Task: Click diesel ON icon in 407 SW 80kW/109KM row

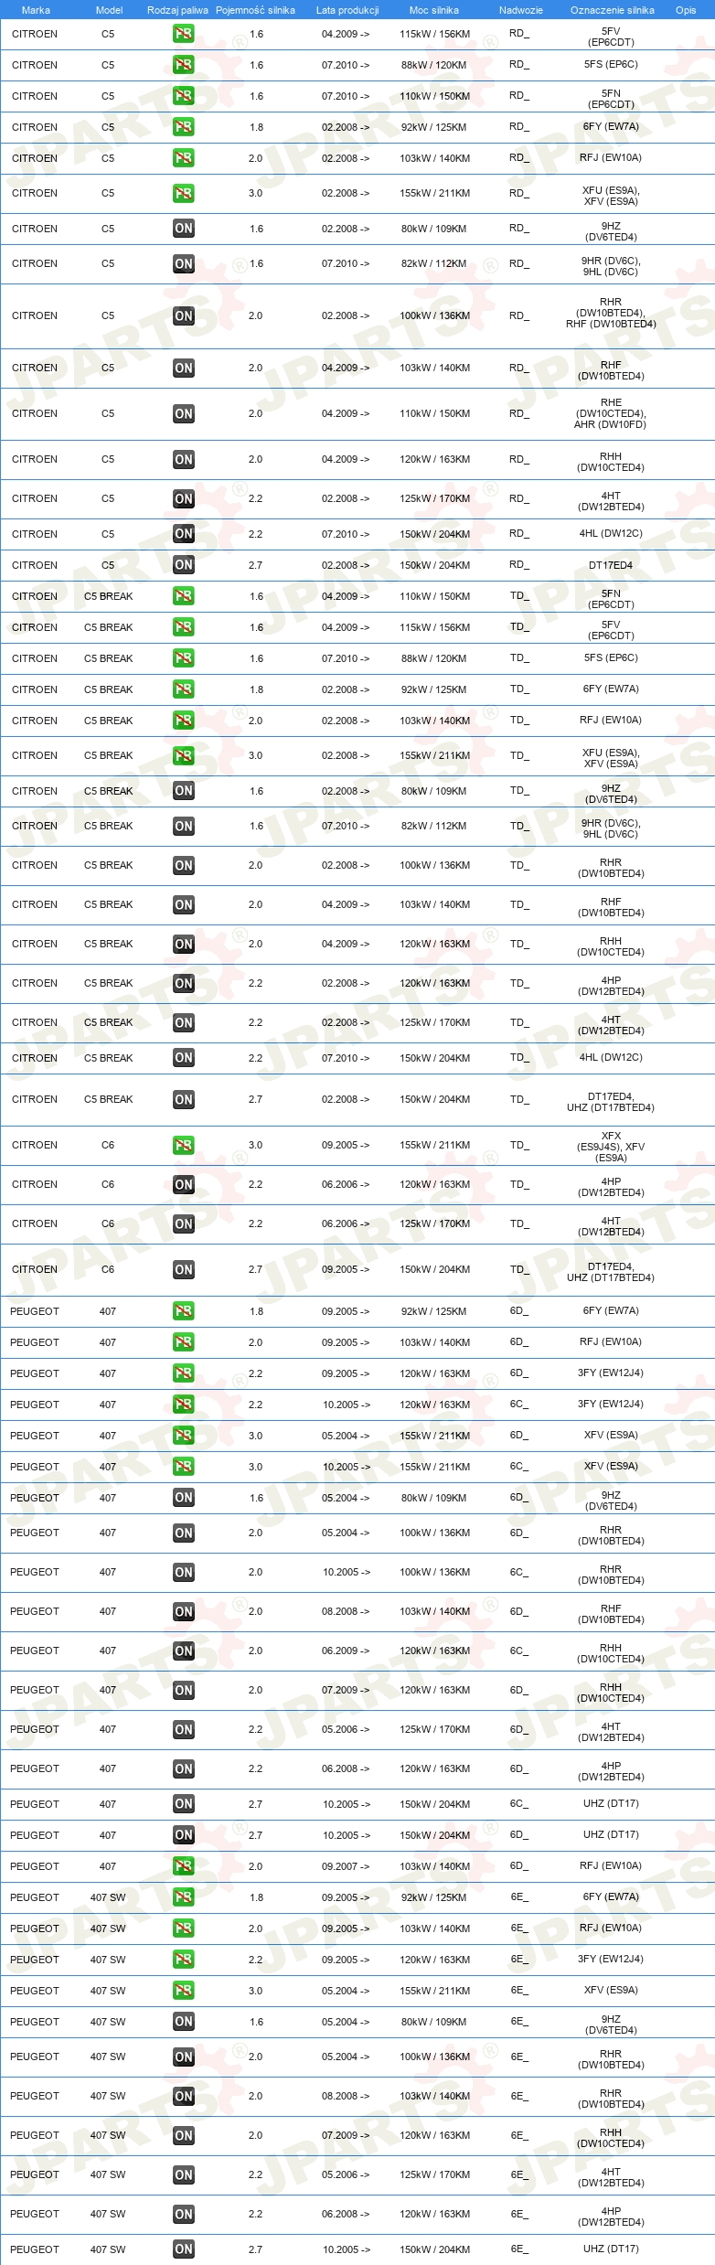Action: pyautogui.click(x=184, y=2023)
